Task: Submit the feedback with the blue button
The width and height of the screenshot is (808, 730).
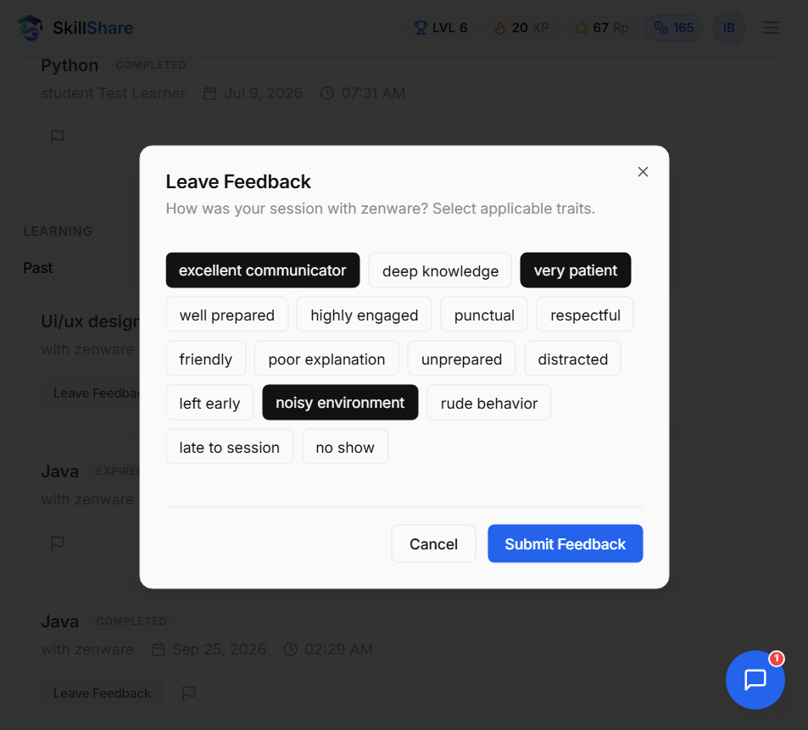Action: (x=566, y=543)
